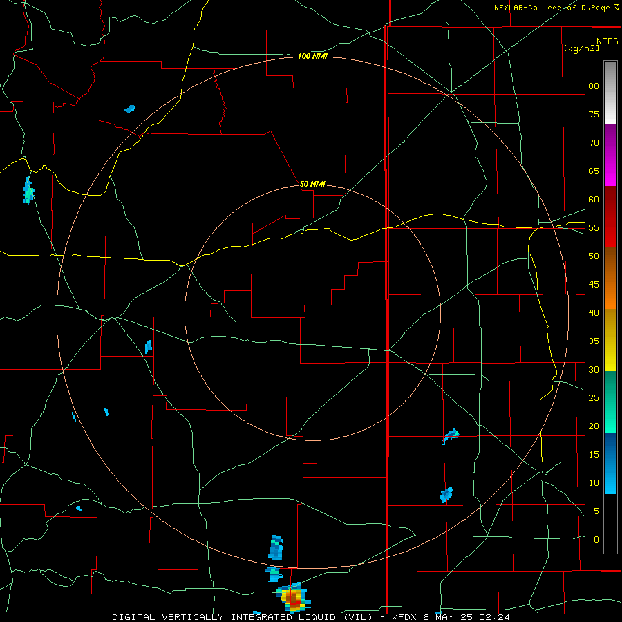Click the 50 NMI range ring label

tap(312, 184)
